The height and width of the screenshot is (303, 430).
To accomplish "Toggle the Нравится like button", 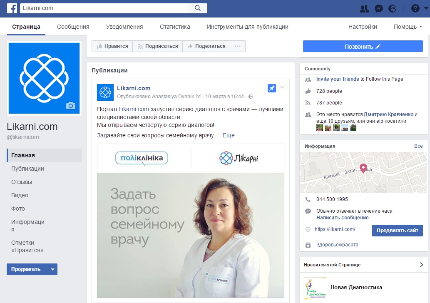I will tap(112, 46).
